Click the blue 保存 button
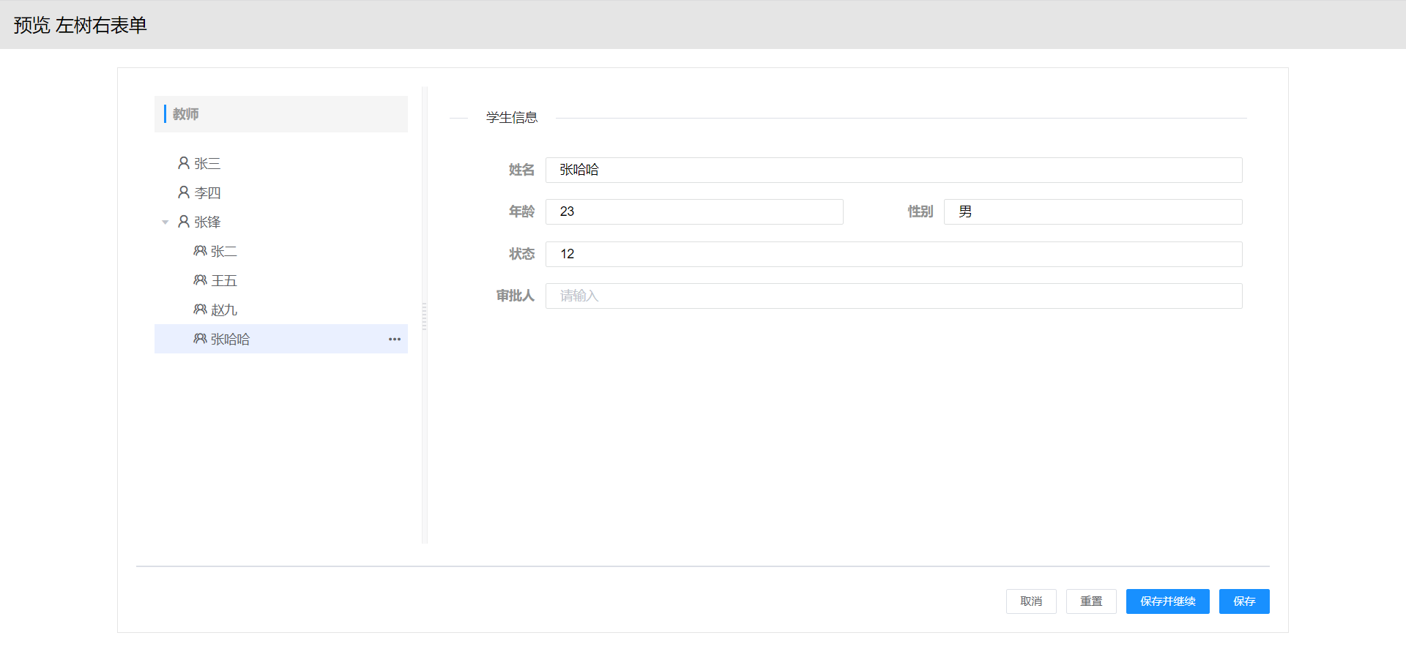 point(1243,601)
